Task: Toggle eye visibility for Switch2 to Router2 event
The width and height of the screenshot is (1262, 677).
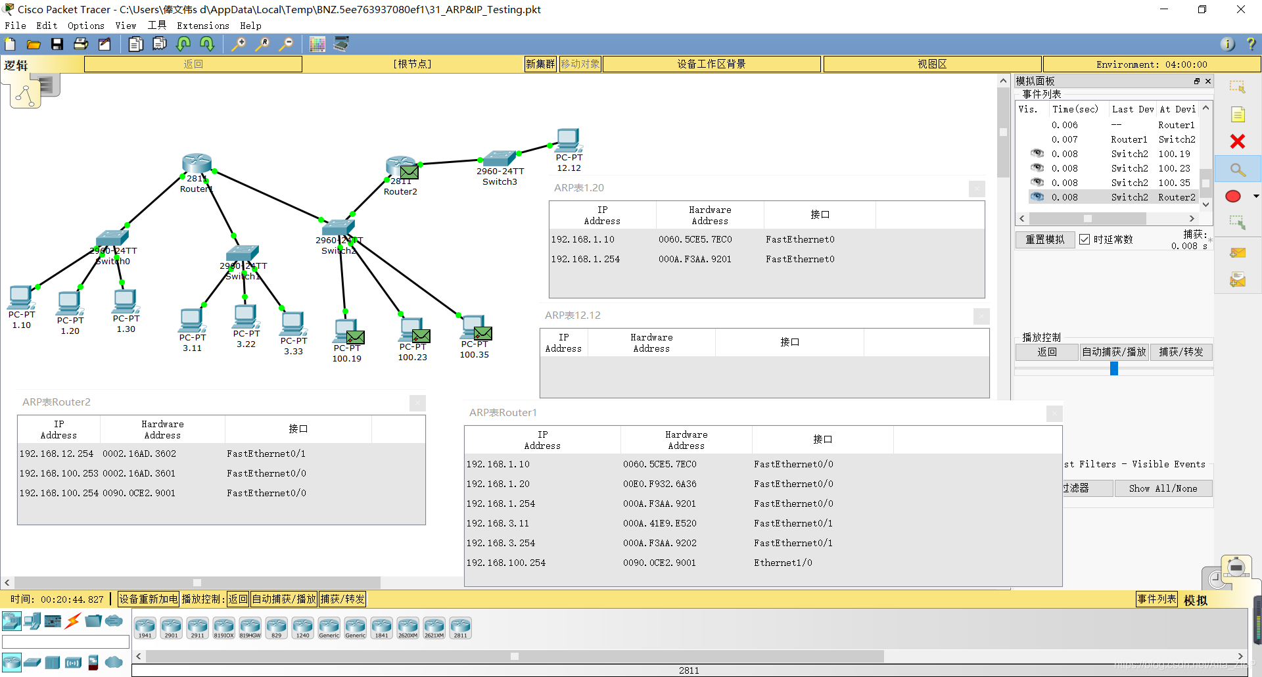Action: pyautogui.click(x=1037, y=197)
